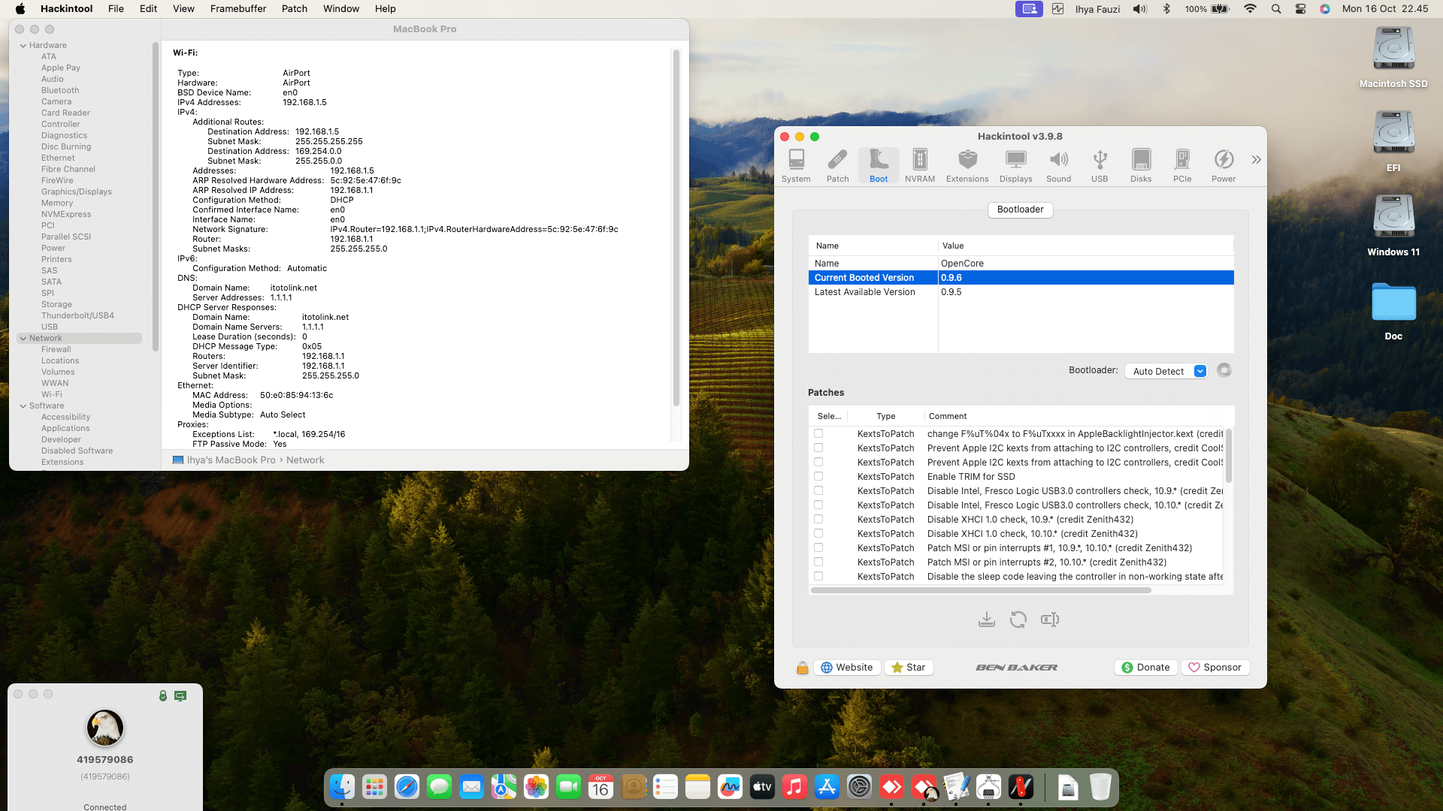The width and height of the screenshot is (1443, 811).
Task: Check the 'Disable the sleep code' patch checkbox
Action: point(818,576)
